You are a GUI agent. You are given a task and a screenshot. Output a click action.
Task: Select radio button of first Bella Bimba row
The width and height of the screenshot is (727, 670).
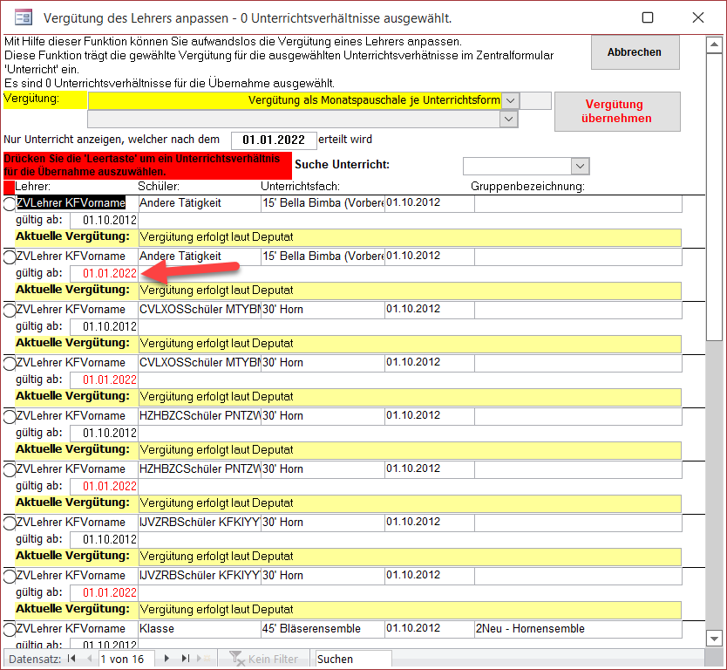[x=10, y=203]
